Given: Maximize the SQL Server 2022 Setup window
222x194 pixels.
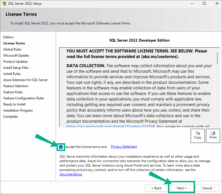Looking at the screenshot, I should click(x=204, y=3).
